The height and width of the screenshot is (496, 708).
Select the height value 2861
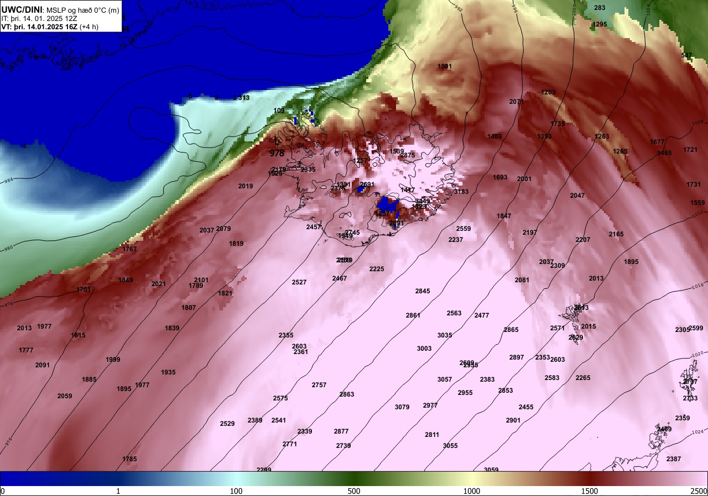click(413, 315)
